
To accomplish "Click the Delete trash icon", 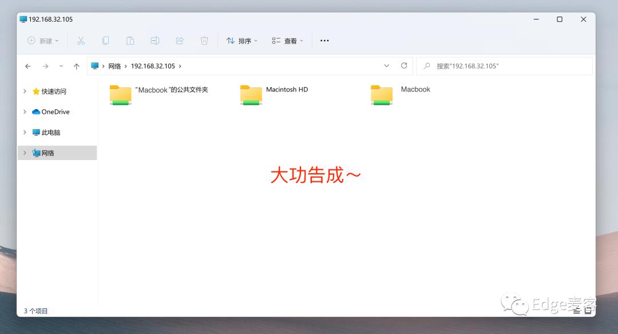I will (x=204, y=40).
